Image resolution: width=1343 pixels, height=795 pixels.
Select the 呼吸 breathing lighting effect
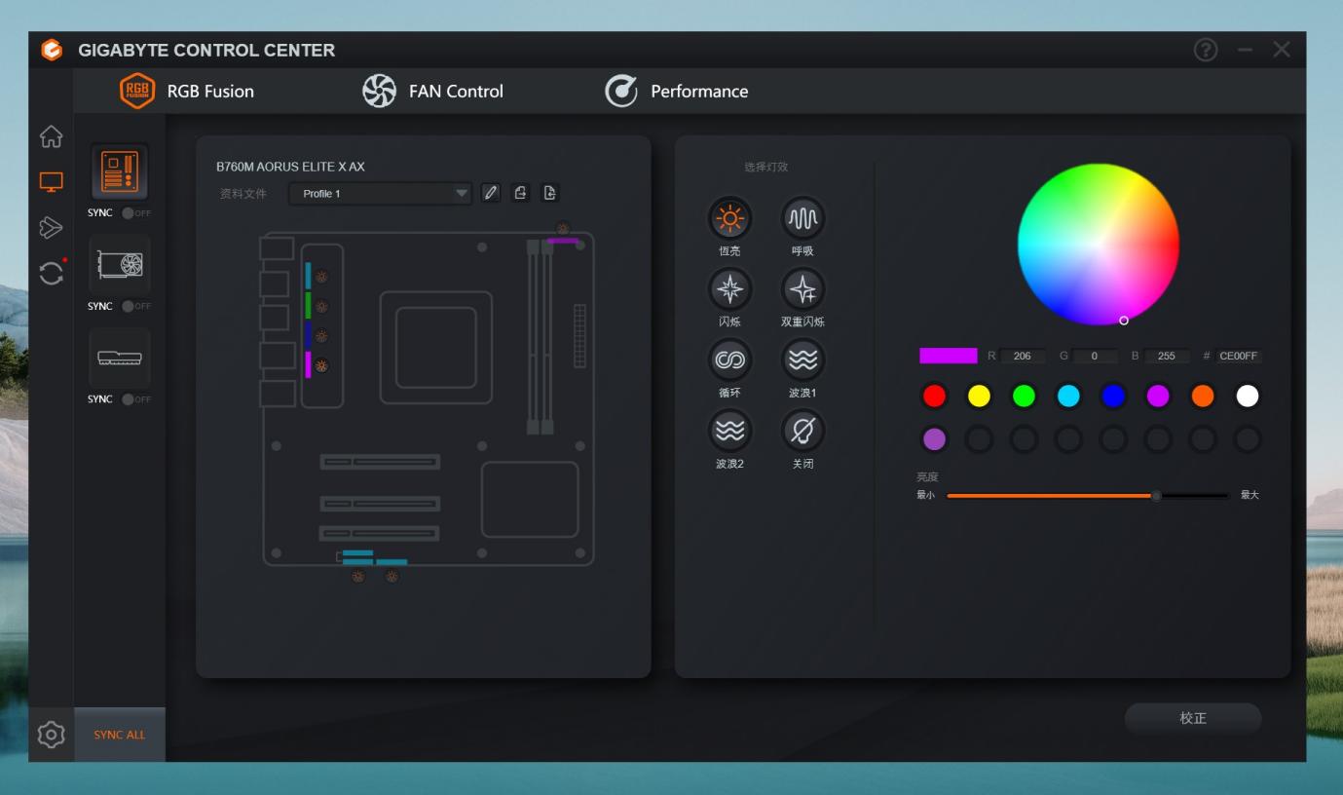(x=802, y=218)
